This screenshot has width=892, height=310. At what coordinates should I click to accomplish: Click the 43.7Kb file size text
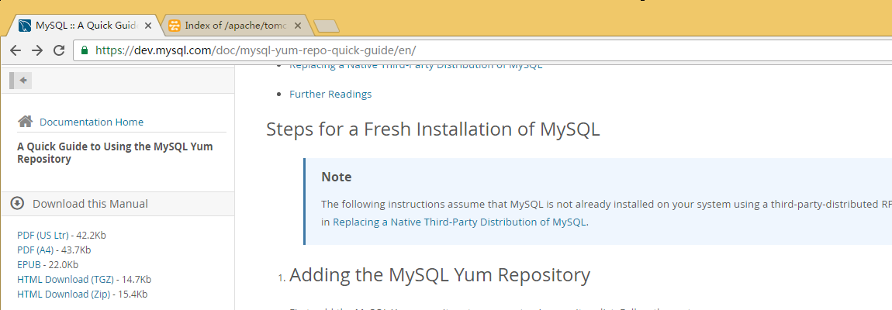[x=77, y=250]
